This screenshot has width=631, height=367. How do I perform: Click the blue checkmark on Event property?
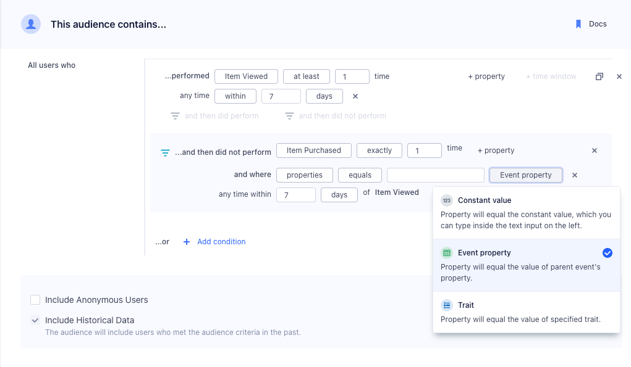607,252
